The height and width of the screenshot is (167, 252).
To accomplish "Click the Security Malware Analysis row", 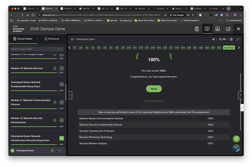I will [154, 143].
